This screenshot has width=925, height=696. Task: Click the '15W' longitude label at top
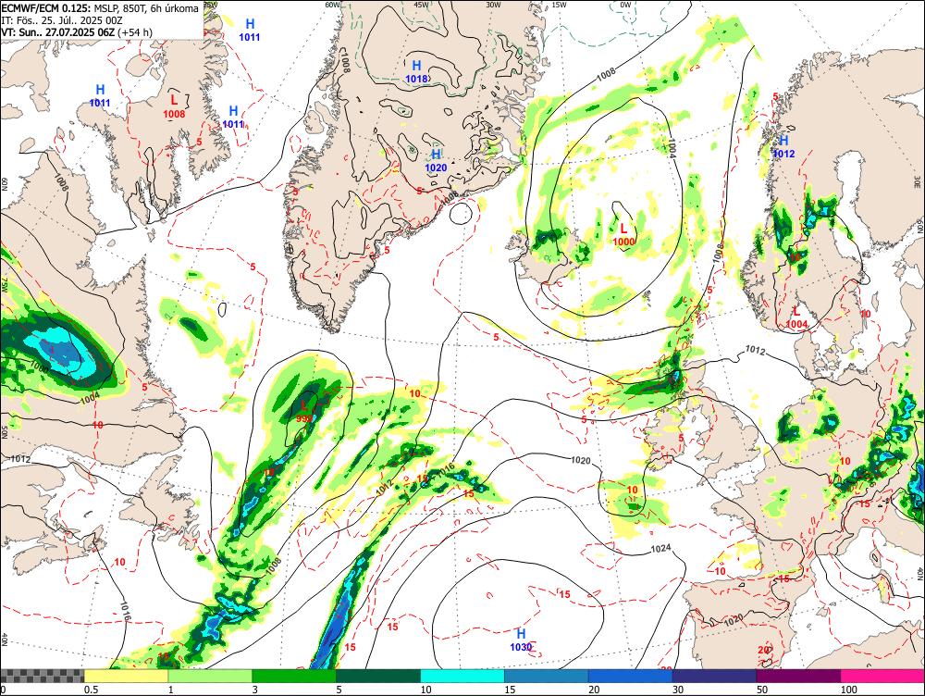coord(560,4)
